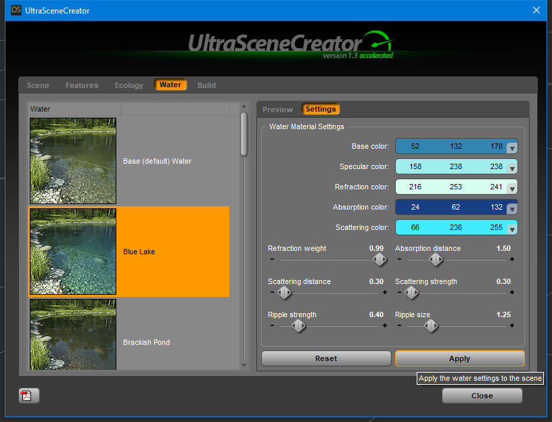552x422 pixels.
Task: Increase Ripple size with plus button
Action: pyautogui.click(x=512, y=325)
